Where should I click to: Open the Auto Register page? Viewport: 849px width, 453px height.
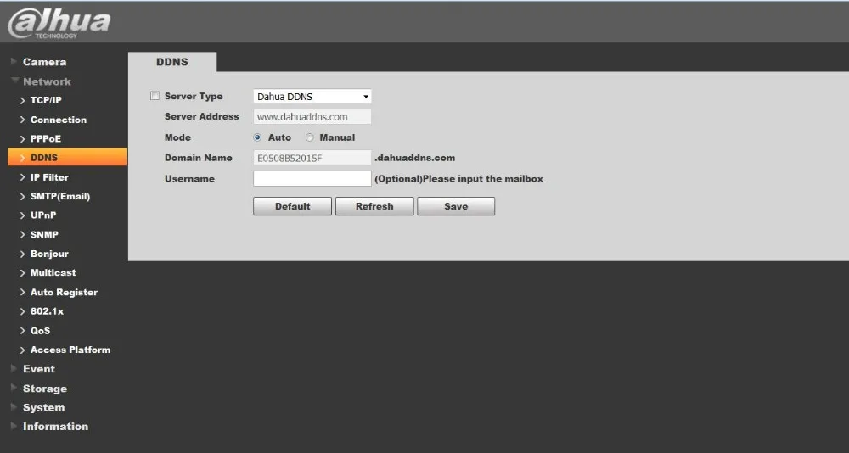64,293
